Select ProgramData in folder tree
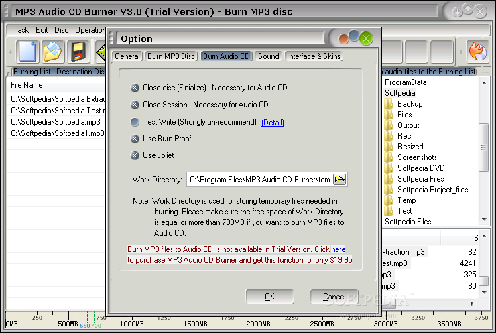Image resolution: width=496 pixels, height=333 pixels. [406, 82]
